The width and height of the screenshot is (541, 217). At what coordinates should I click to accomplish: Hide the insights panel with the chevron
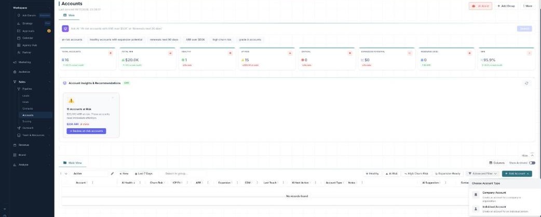click(x=532, y=156)
